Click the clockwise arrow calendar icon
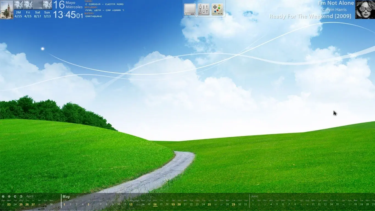 tap(21, 196)
